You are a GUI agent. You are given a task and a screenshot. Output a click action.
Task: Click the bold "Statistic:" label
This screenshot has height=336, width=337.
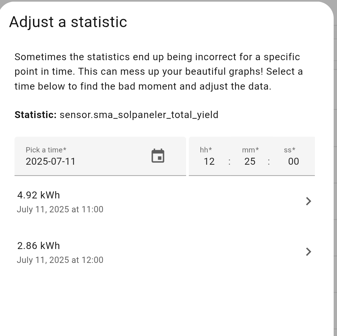[36, 115]
